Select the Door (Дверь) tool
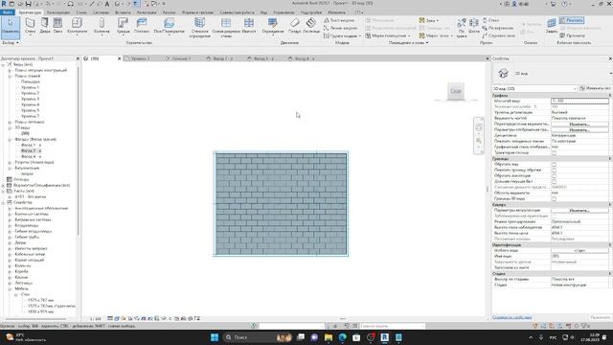This screenshot has height=345, width=613. [45, 26]
